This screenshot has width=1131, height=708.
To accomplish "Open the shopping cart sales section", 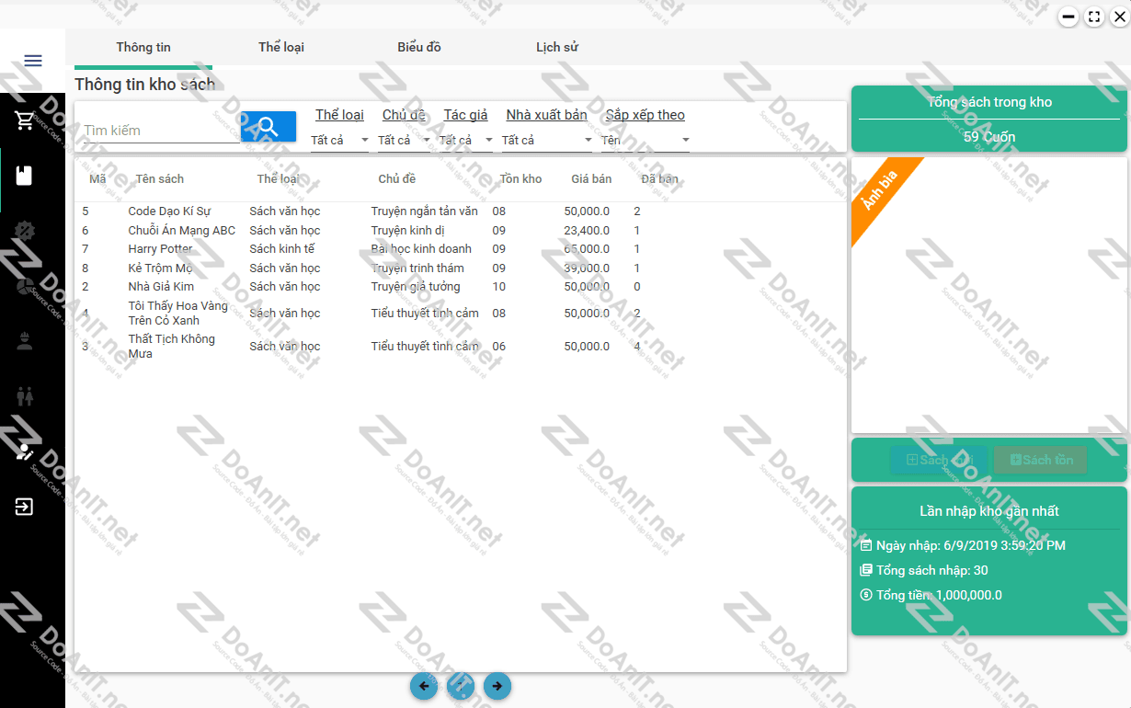I will tap(25, 120).
